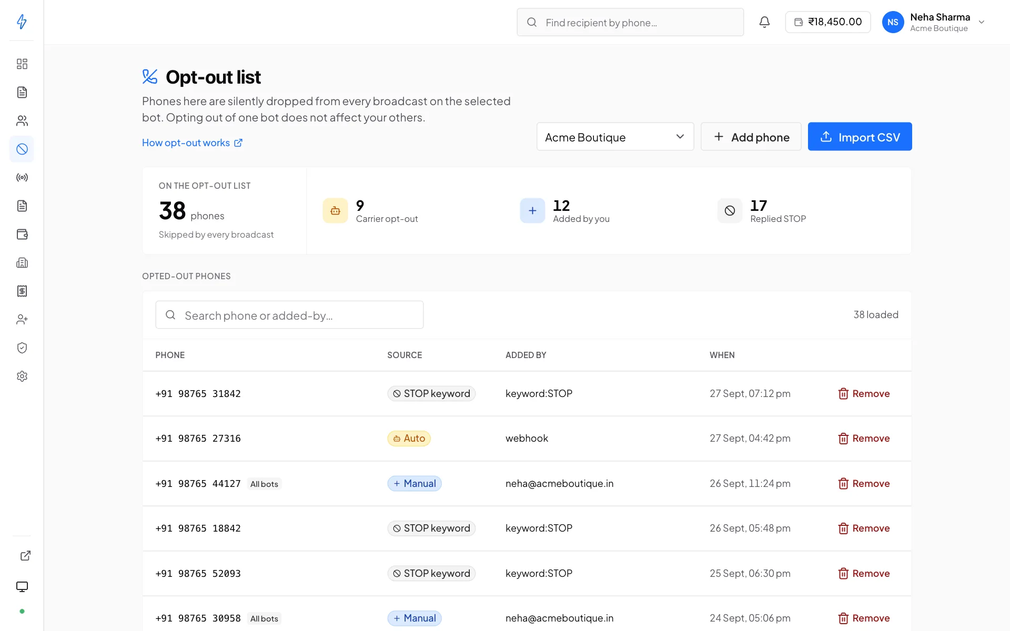Remove phone +91 98765 30958
1010x631 pixels.
click(x=863, y=618)
